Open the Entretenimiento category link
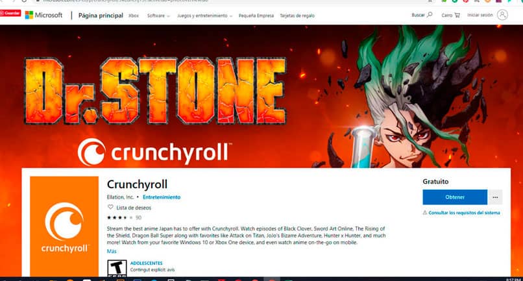 tap(162, 197)
